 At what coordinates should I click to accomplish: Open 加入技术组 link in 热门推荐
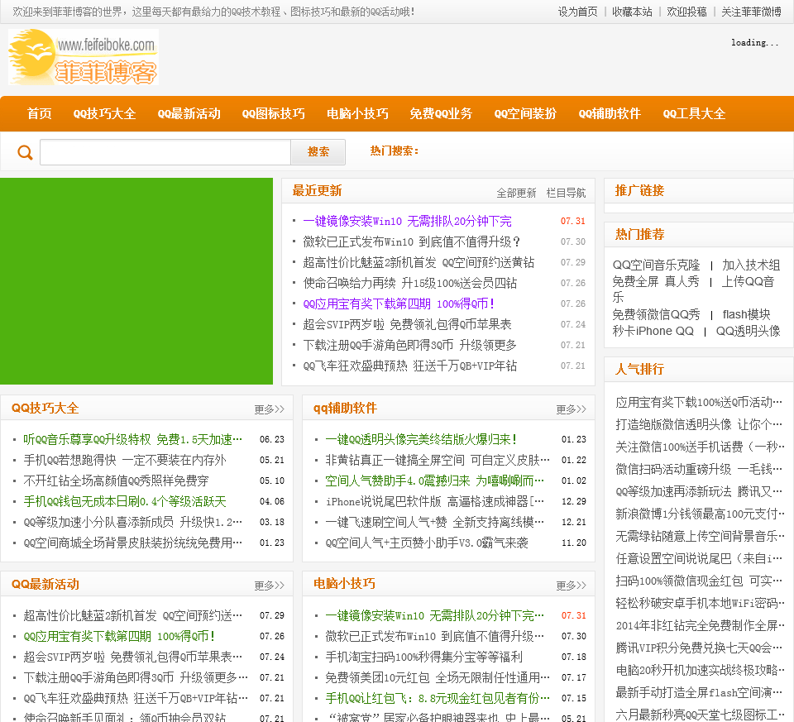point(751,265)
